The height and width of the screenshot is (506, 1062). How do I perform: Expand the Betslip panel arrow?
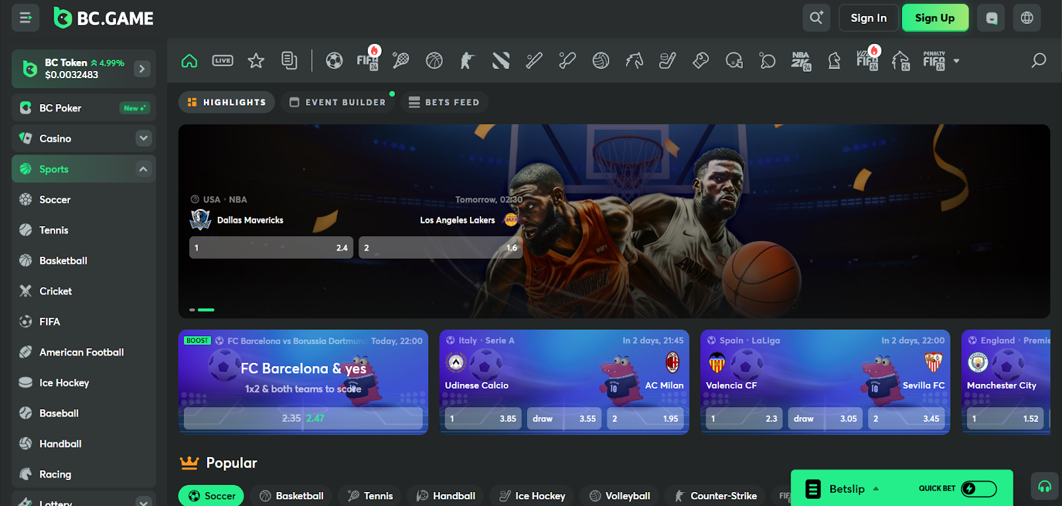click(876, 489)
